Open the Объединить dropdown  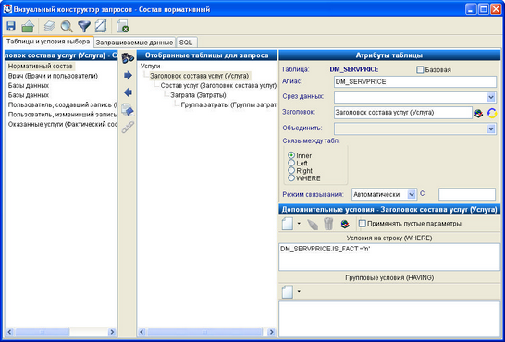(x=491, y=129)
